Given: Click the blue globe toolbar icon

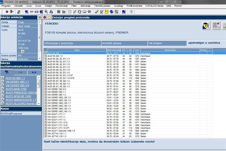Looking at the screenshot, I should [x=112, y=12].
